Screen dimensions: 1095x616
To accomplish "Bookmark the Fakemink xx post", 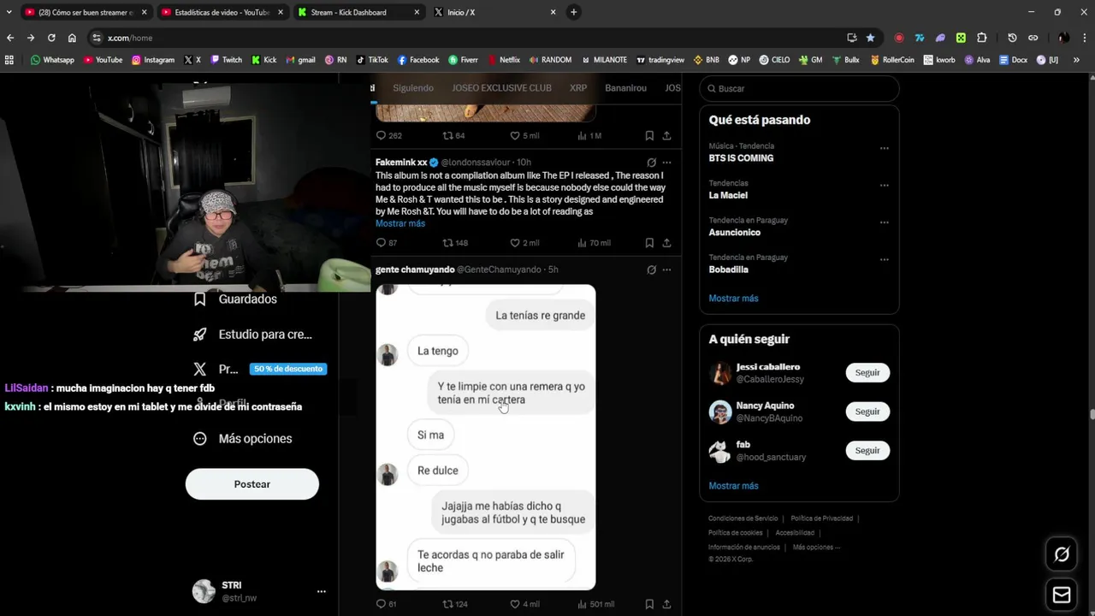I will [649, 243].
